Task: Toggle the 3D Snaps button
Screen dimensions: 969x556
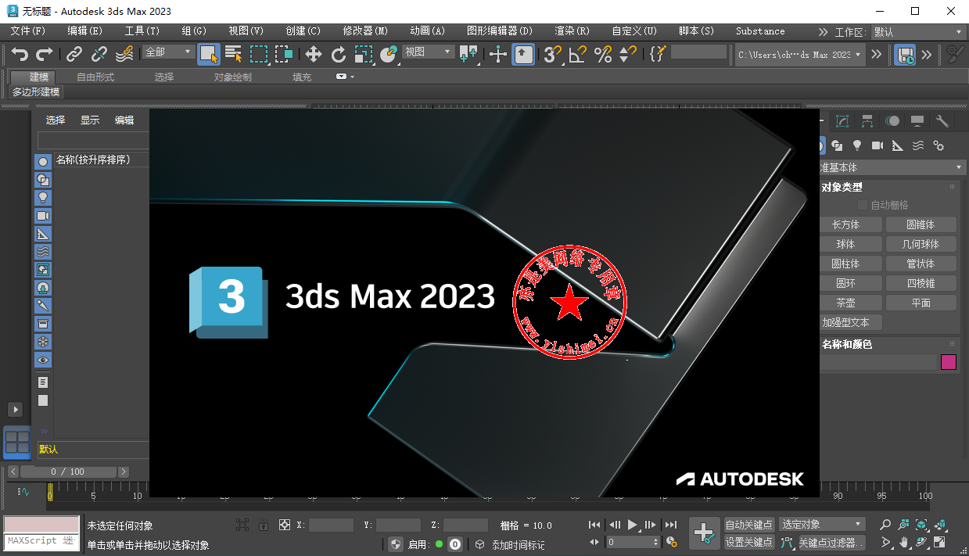Action: (553, 54)
